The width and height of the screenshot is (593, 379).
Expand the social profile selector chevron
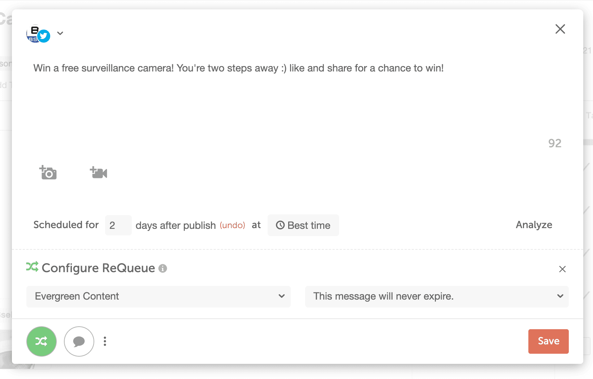pyautogui.click(x=60, y=33)
